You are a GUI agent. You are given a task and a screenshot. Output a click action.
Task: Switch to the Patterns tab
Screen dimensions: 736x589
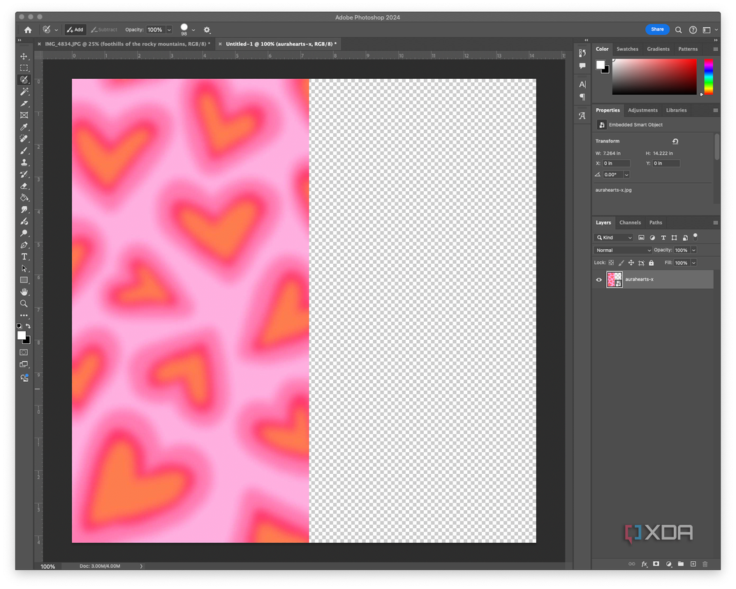pos(688,49)
